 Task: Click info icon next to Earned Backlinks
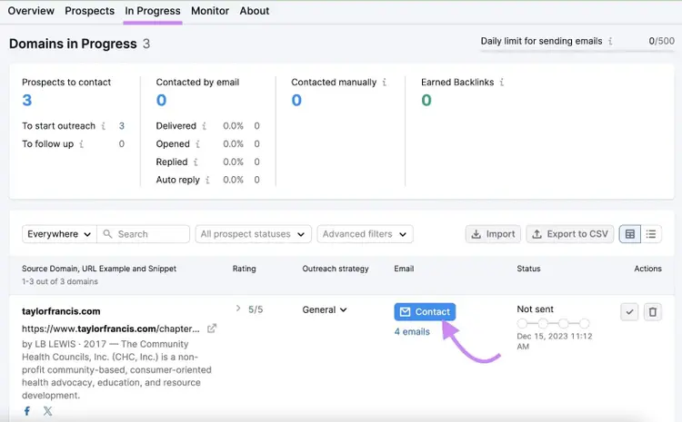coord(501,82)
